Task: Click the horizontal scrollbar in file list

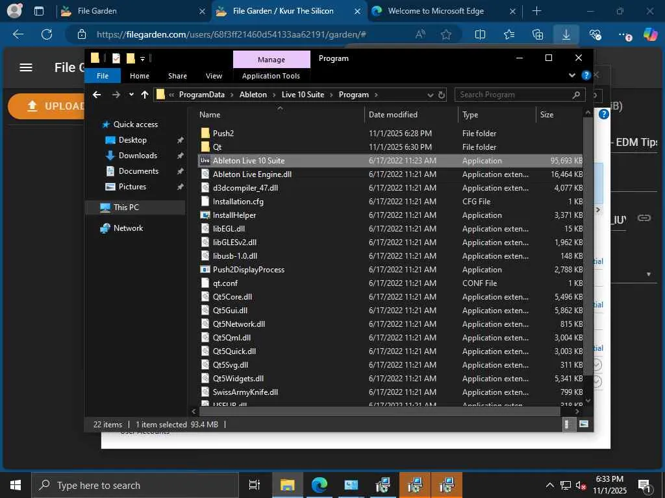Action: (379, 410)
